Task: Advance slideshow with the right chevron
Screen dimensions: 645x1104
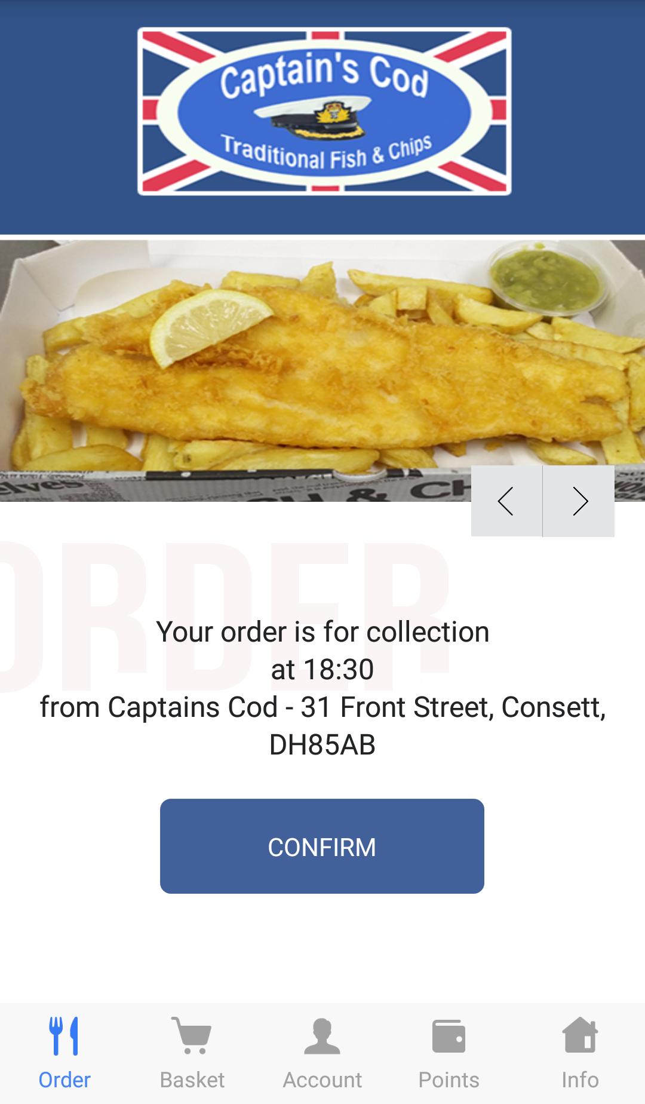Action: [x=579, y=501]
